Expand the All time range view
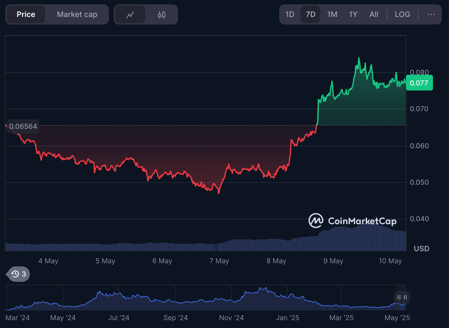The image size is (449, 328). 374,14
